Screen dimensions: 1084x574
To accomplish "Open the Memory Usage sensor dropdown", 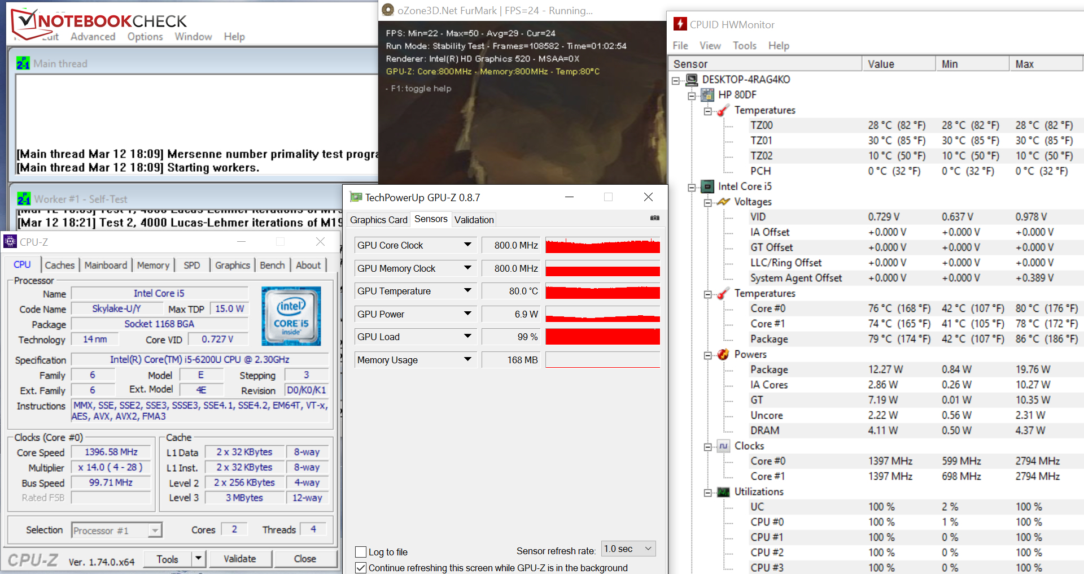I will tap(467, 359).
